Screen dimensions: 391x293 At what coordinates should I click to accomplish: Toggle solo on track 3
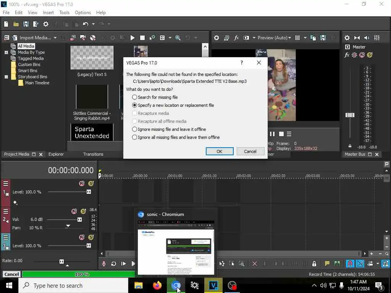coord(91,237)
